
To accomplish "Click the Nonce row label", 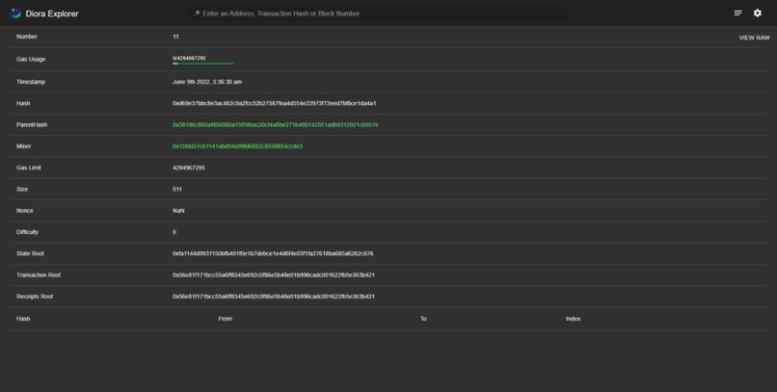I will (25, 210).
